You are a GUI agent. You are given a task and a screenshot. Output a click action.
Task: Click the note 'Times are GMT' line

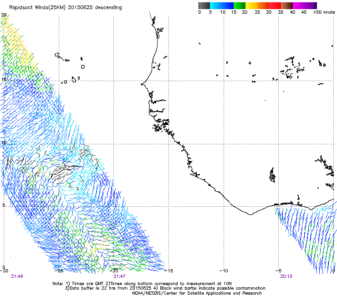[x=142, y=284]
